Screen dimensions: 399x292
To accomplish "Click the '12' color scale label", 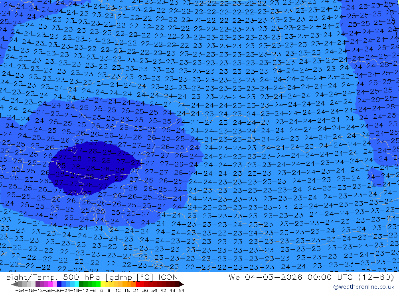I will [118, 290].
